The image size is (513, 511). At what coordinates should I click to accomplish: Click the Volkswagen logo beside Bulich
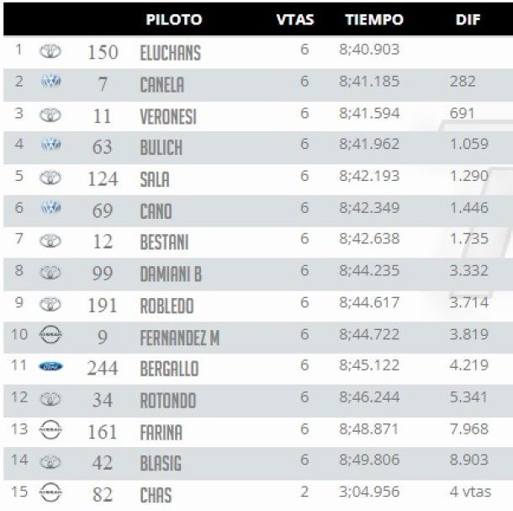tap(51, 144)
